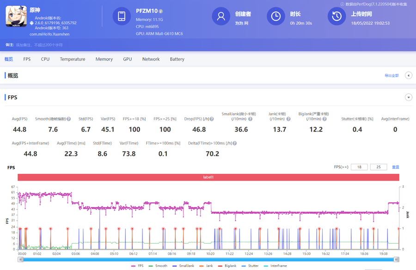Click help icon beside Drop(FPS)
416x270 pixels.
211,119
